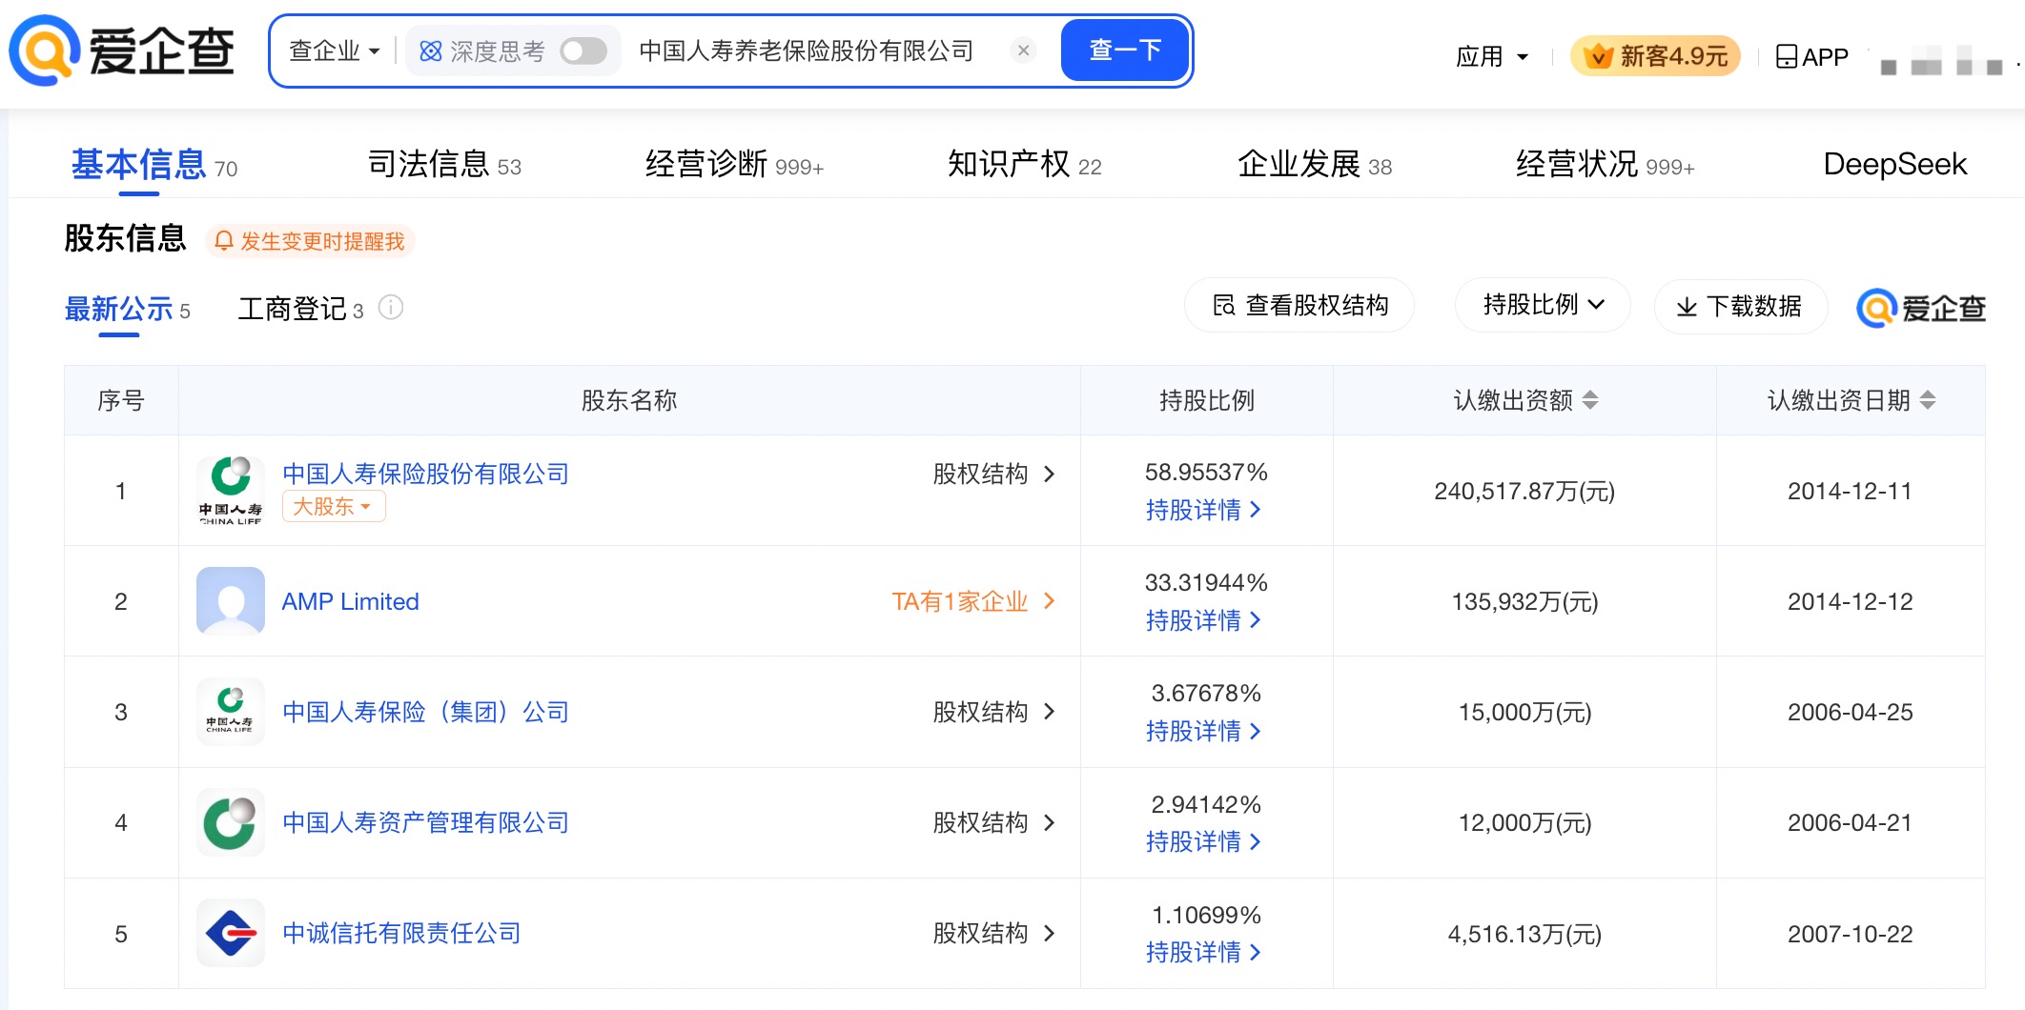Open 持股详情 under 1.10699%
This screenshot has height=1010, width=2025.
click(x=1204, y=952)
